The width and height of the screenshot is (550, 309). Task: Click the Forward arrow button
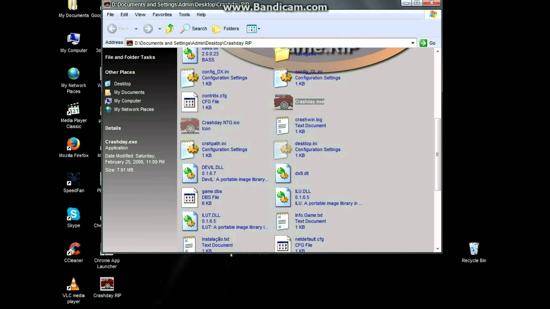[x=148, y=29]
